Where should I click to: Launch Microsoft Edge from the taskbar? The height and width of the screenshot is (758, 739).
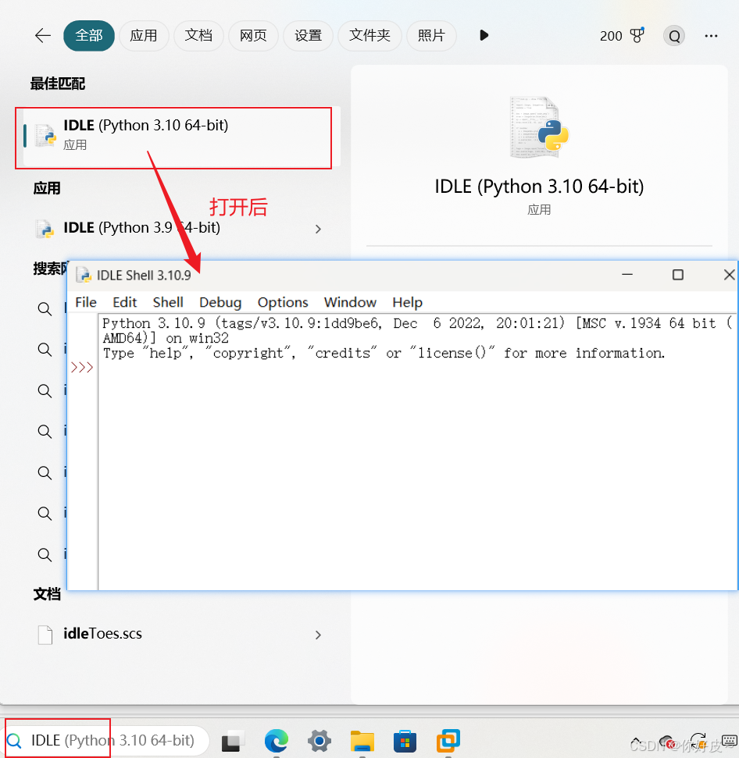click(x=277, y=741)
